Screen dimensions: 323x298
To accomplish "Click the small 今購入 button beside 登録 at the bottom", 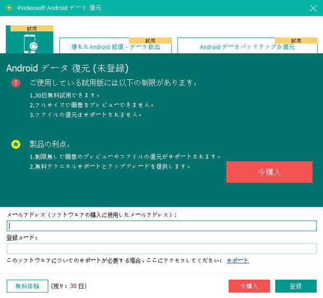I will pyautogui.click(x=249, y=286).
